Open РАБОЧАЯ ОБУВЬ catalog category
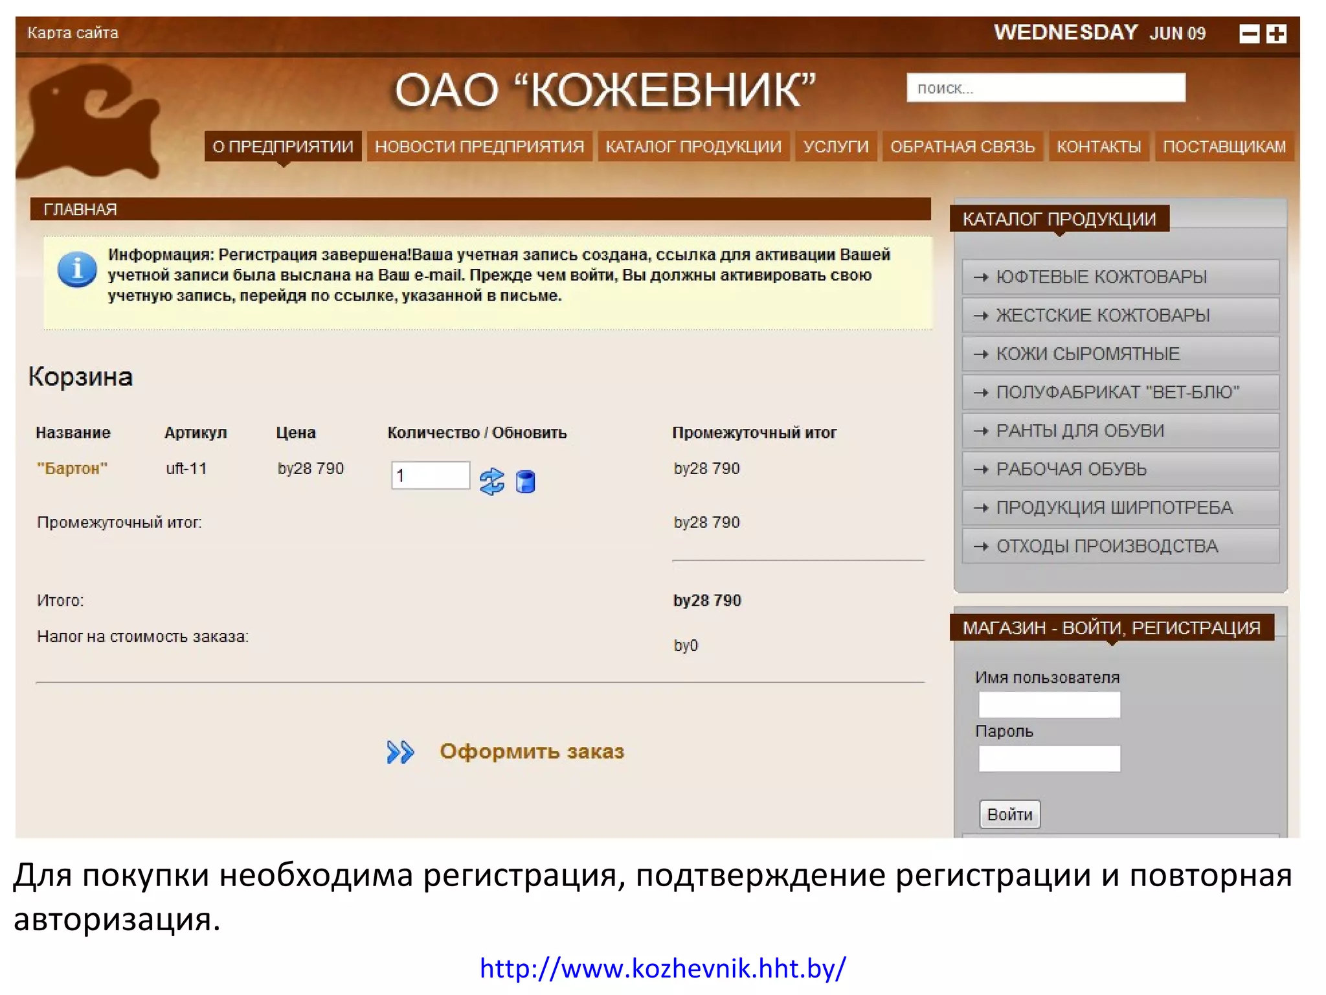The image size is (1326, 995). (x=1120, y=469)
